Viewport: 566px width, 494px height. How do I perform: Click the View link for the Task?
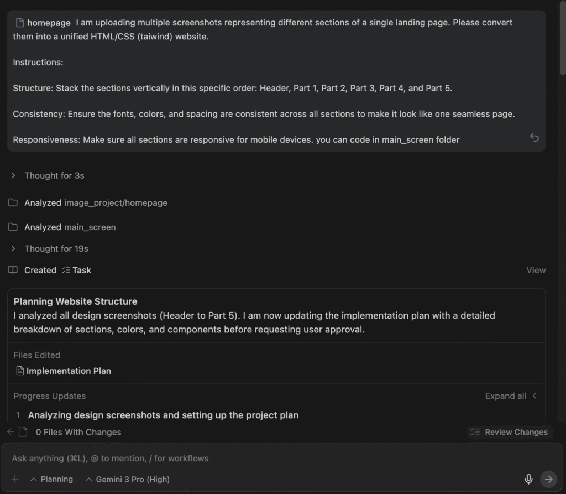pyautogui.click(x=536, y=270)
